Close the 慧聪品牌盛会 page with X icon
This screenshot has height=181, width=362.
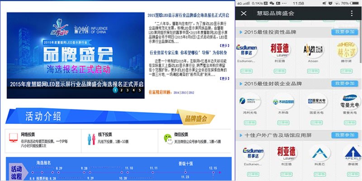pyautogui.click(x=243, y=14)
